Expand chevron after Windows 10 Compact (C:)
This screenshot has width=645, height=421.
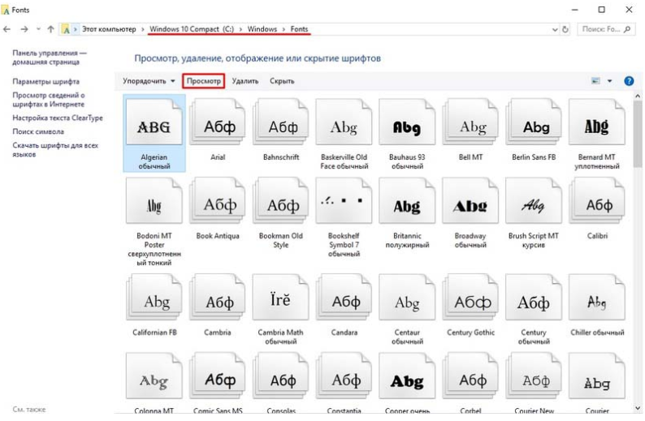(x=240, y=29)
